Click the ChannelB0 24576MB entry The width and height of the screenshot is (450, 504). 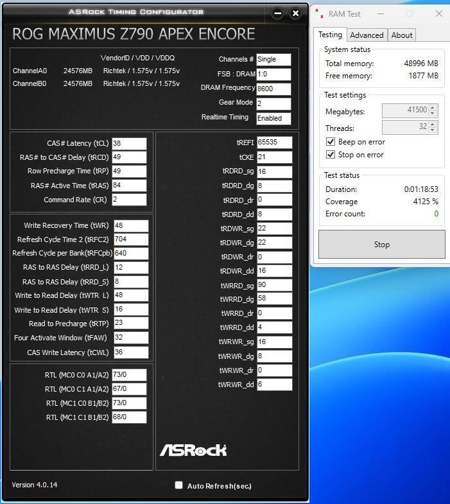click(53, 83)
